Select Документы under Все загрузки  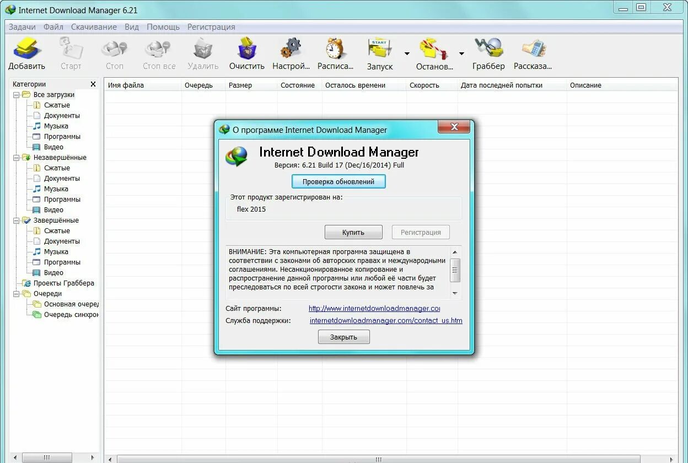click(x=62, y=116)
